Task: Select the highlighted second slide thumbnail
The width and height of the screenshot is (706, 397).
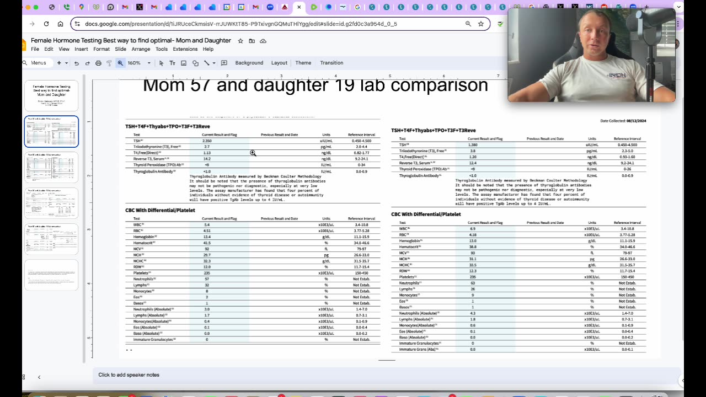Action: (x=51, y=131)
